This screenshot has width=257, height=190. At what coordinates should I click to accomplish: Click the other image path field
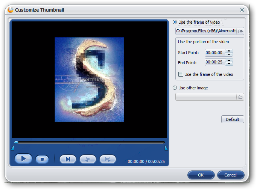(206, 97)
